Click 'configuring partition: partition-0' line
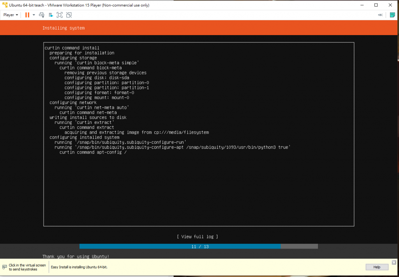Image resolution: width=399 pixels, height=277 pixels. [x=107, y=83]
